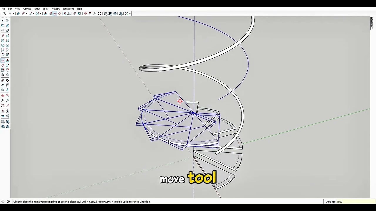Expand the account profile dropdown arrow
The width and height of the screenshot is (376, 211).
coord(130,13)
